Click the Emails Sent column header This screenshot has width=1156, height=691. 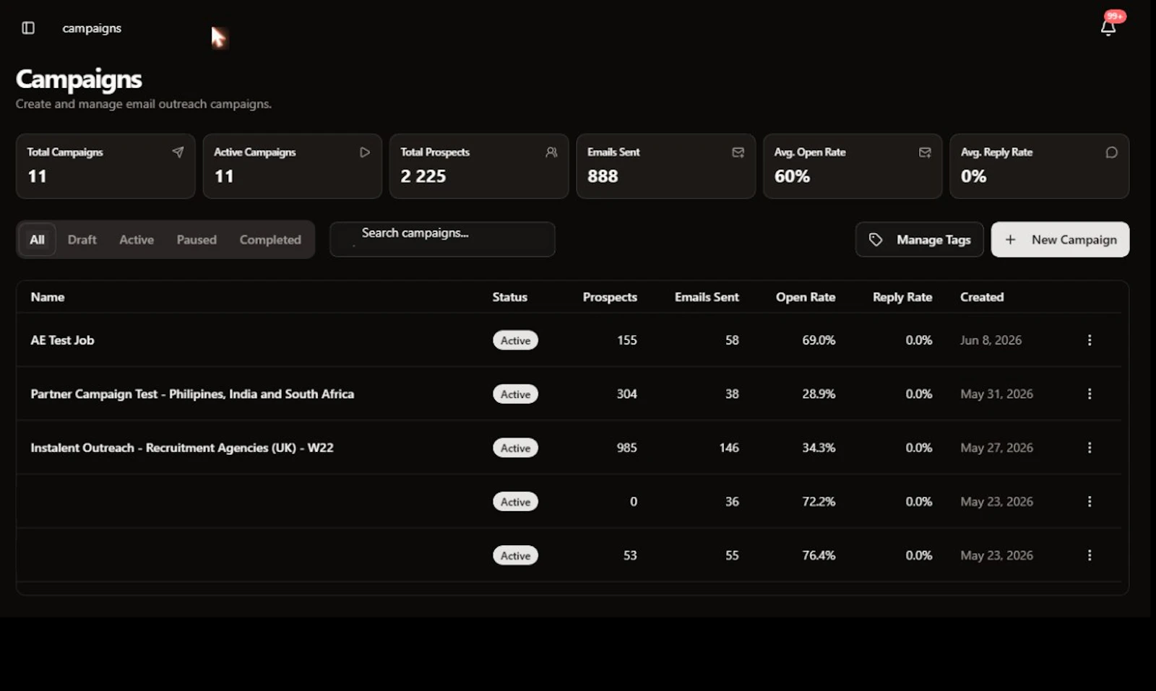click(707, 297)
